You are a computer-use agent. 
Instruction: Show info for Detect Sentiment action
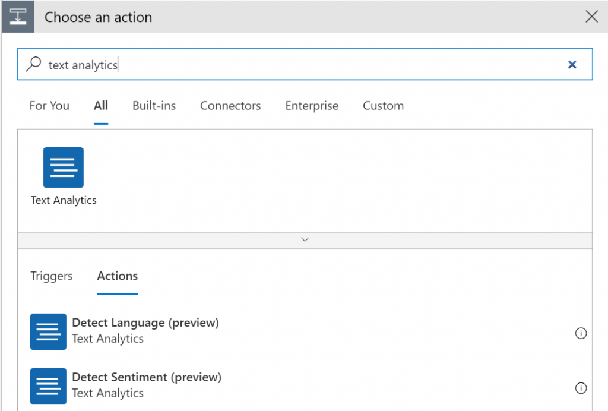pos(581,388)
